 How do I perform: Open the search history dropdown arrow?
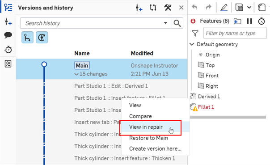pos(165,23)
